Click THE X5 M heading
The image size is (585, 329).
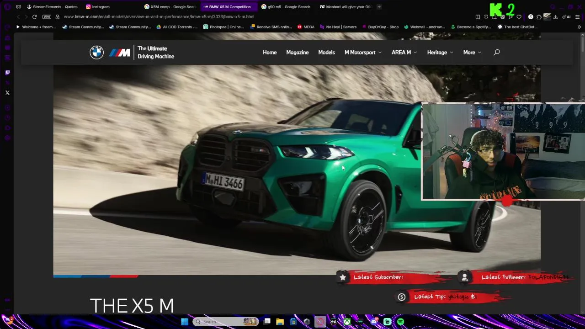click(x=132, y=306)
